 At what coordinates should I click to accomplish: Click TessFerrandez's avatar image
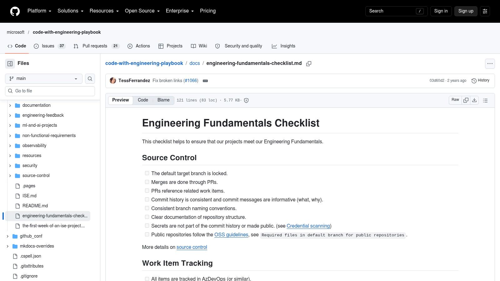point(113,81)
